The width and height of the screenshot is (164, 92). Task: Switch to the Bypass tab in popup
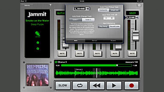coord(113,41)
